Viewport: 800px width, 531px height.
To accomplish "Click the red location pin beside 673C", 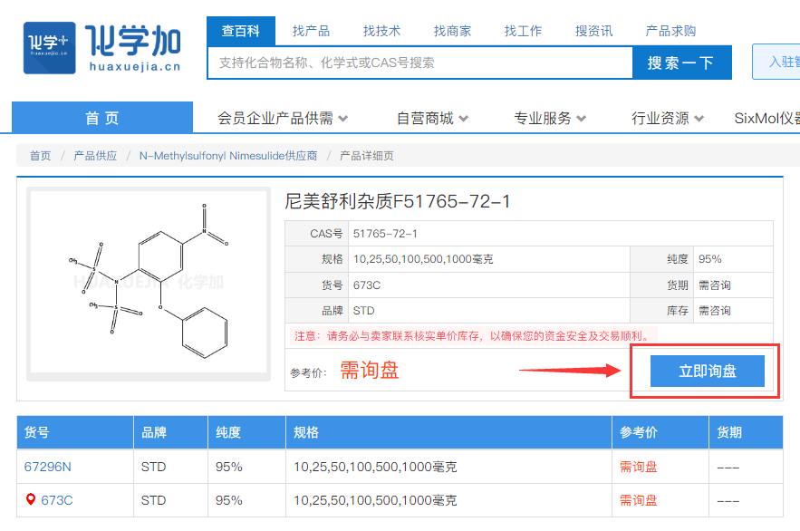I will pos(31,499).
